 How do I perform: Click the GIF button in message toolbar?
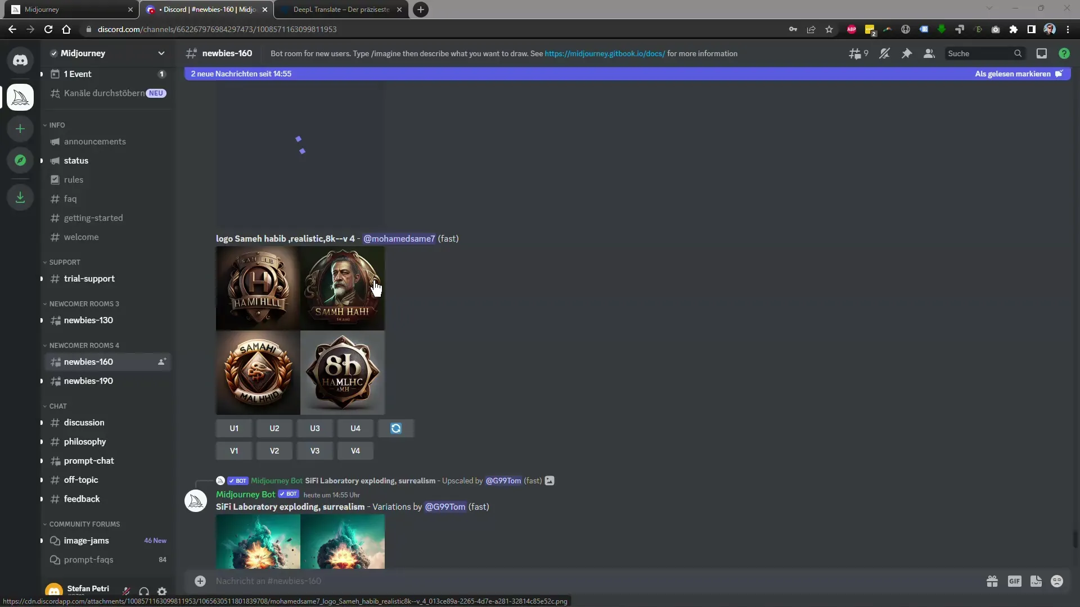[x=1014, y=581]
